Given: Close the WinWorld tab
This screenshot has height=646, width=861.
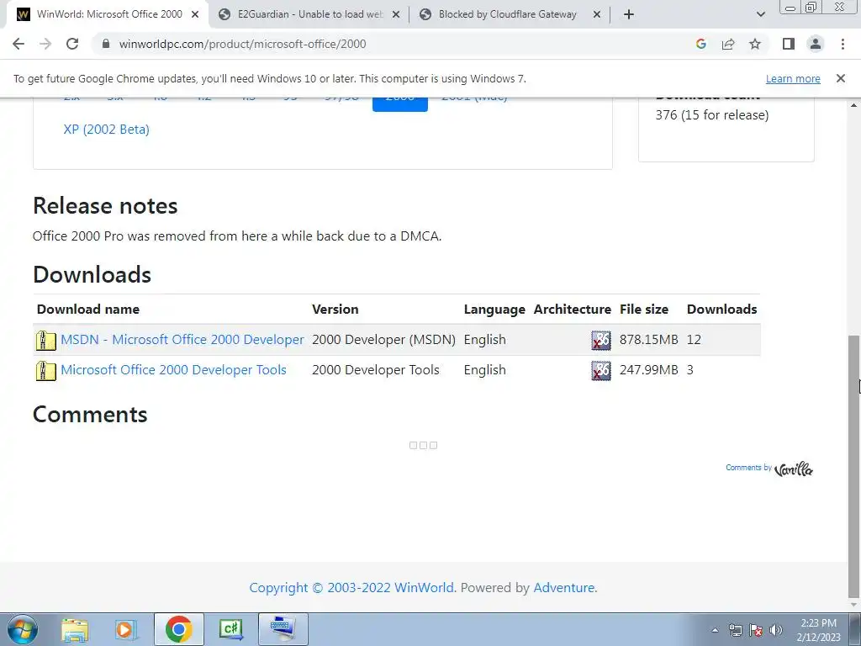Looking at the screenshot, I should [195, 15].
